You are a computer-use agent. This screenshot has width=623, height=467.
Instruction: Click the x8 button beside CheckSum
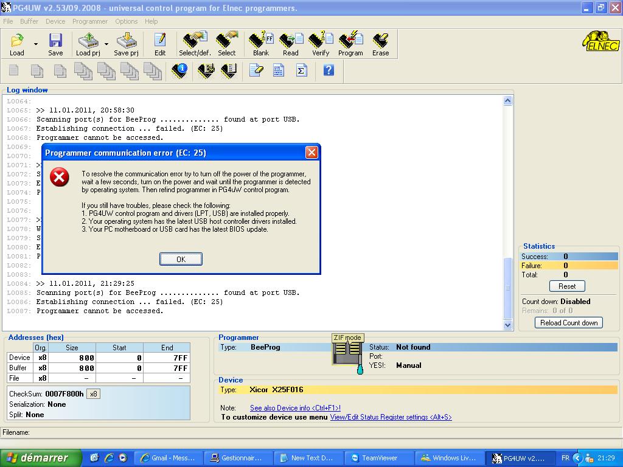(93, 394)
